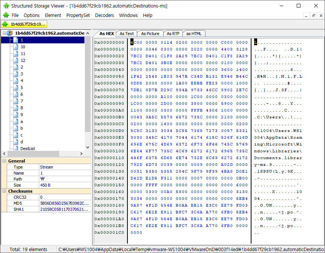Click the Size value 450 B
Viewport: 325px width, 253px height.
(x=45, y=185)
